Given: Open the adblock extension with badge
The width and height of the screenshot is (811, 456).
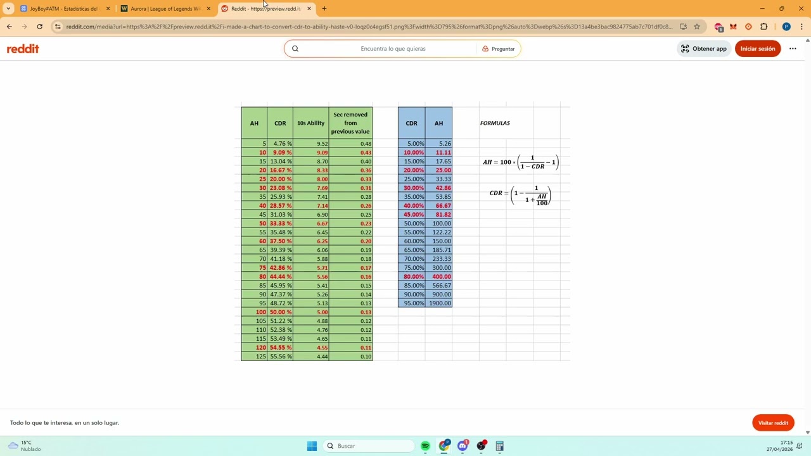Looking at the screenshot, I should tap(718, 27).
